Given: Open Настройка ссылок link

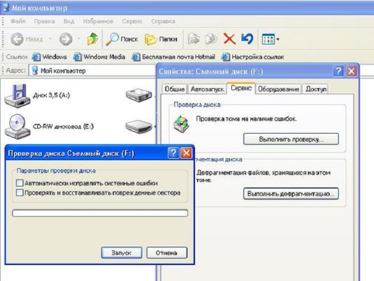Looking at the screenshot, I should click(253, 57).
